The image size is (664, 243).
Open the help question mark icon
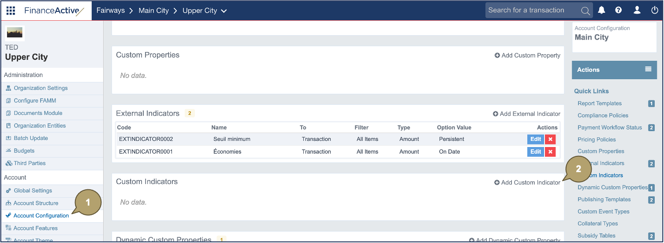click(x=619, y=10)
